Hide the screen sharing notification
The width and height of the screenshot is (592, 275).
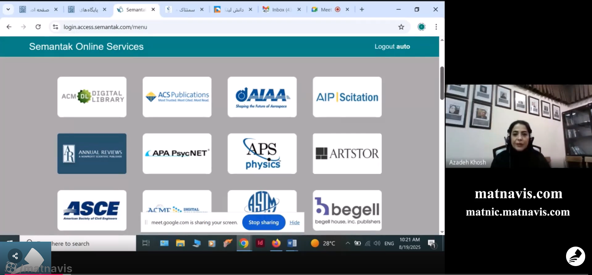[294, 223]
